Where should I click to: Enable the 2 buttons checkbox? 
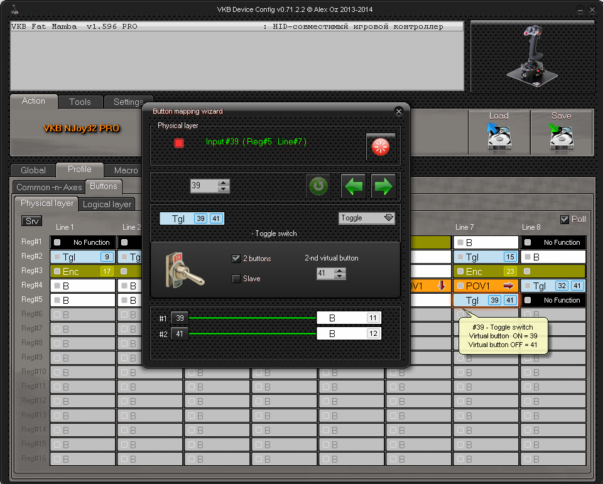click(236, 259)
